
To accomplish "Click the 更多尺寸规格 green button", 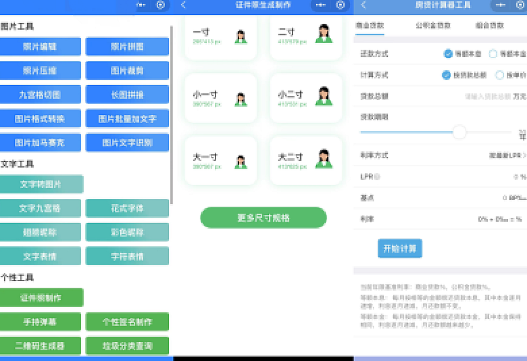I will (263, 218).
